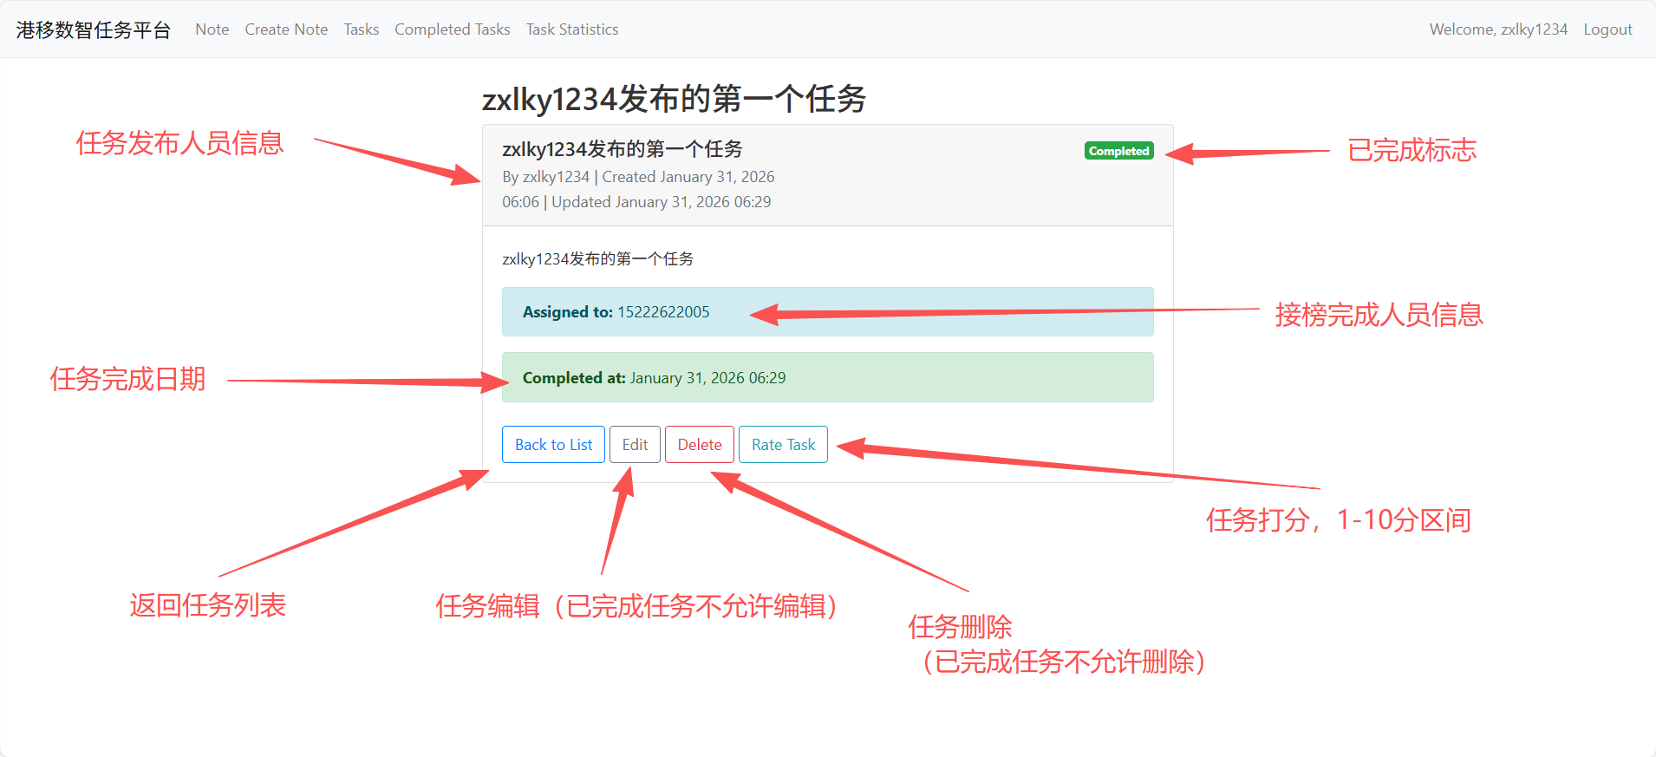Click the Assigned to 15222622005 info box

(827, 312)
